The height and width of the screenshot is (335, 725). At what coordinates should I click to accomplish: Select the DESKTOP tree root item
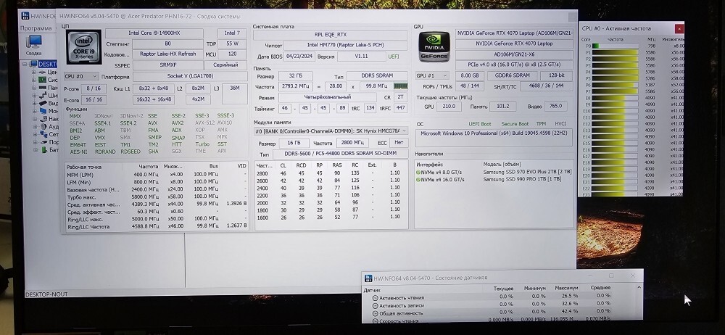pyautogui.click(x=48, y=65)
